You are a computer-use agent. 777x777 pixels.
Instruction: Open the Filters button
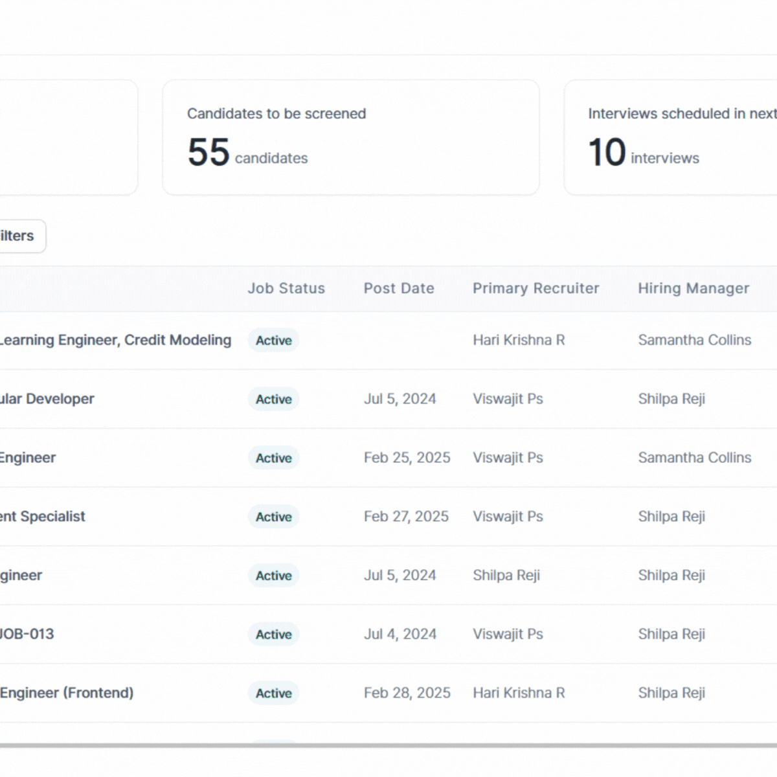point(19,236)
